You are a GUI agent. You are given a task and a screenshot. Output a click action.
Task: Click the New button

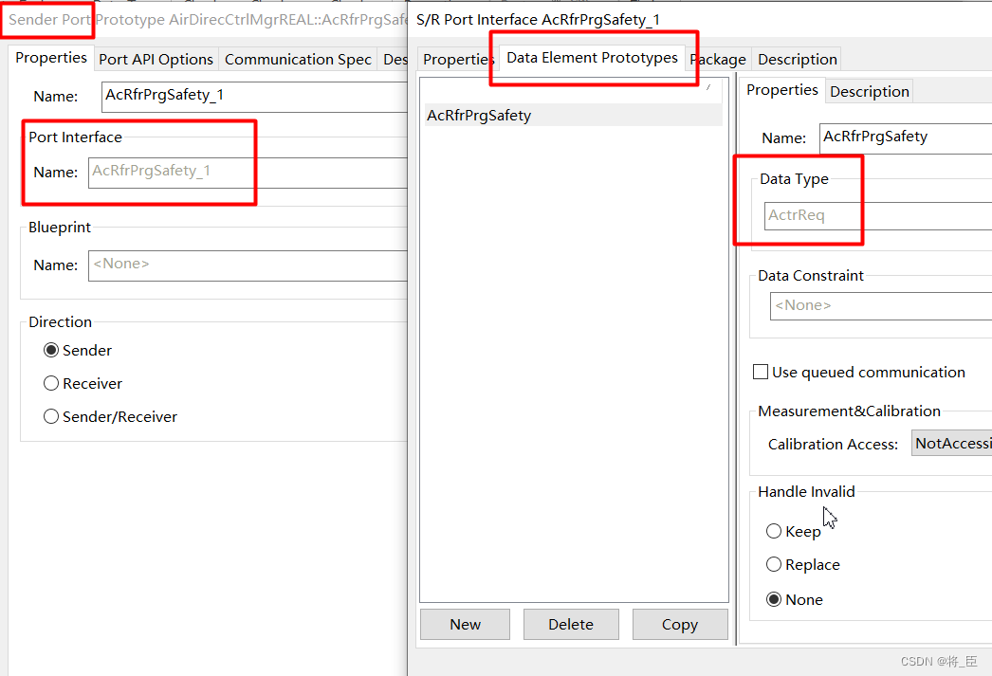click(x=465, y=625)
